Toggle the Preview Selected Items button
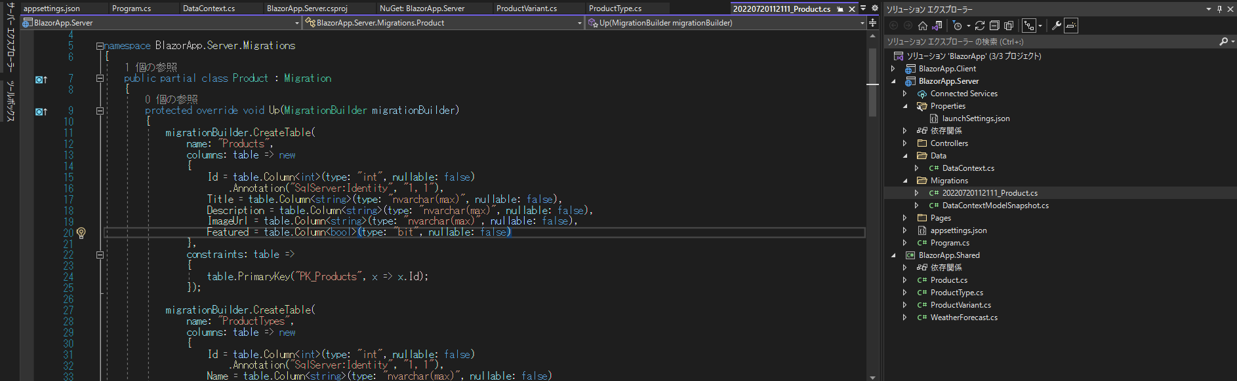Image resolution: width=1237 pixels, height=381 pixels. click(x=1070, y=26)
